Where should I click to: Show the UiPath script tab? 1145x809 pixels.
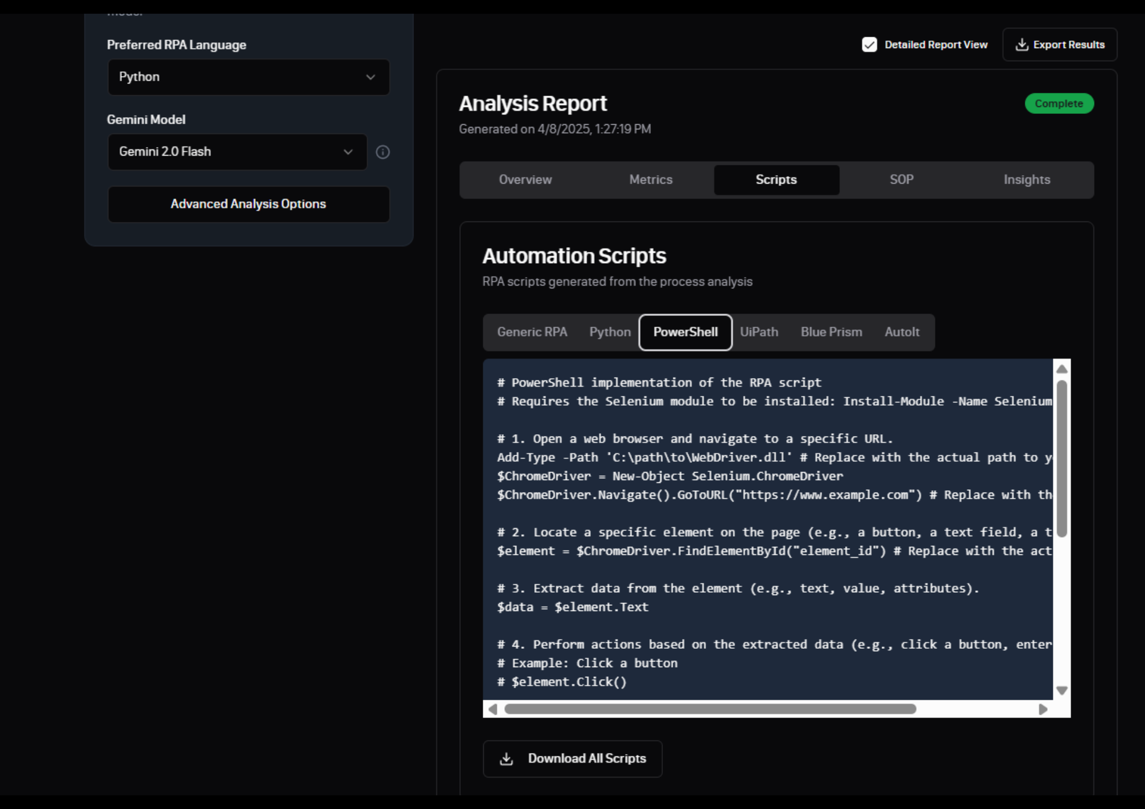[x=759, y=332]
